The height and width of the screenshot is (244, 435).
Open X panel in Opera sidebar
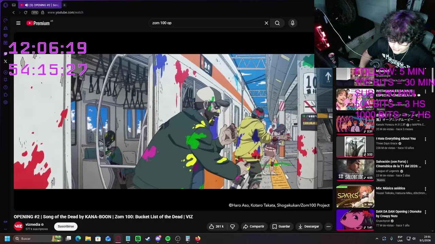pos(5,61)
